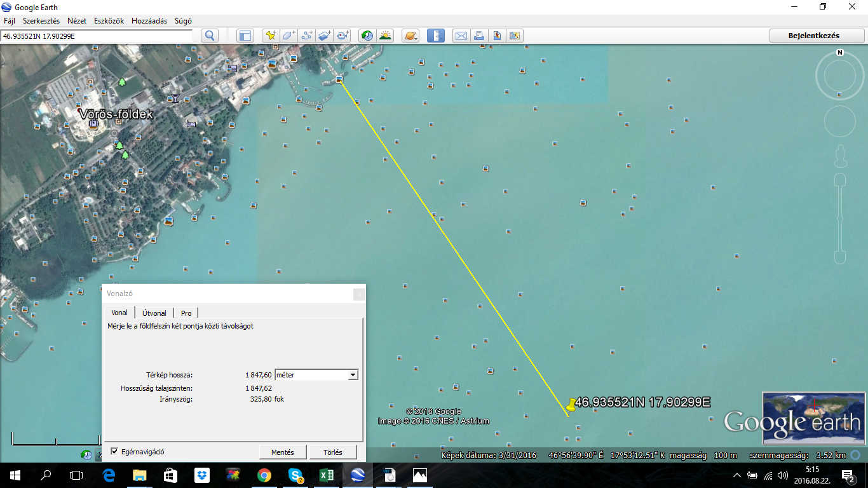Click the ruler tool in toolbar
The height and width of the screenshot is (488, 868).
[436, 36]
